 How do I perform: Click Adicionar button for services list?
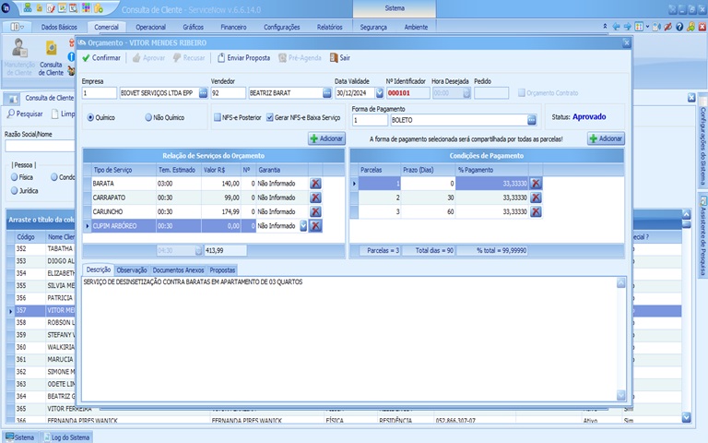[x=326, y=138]
